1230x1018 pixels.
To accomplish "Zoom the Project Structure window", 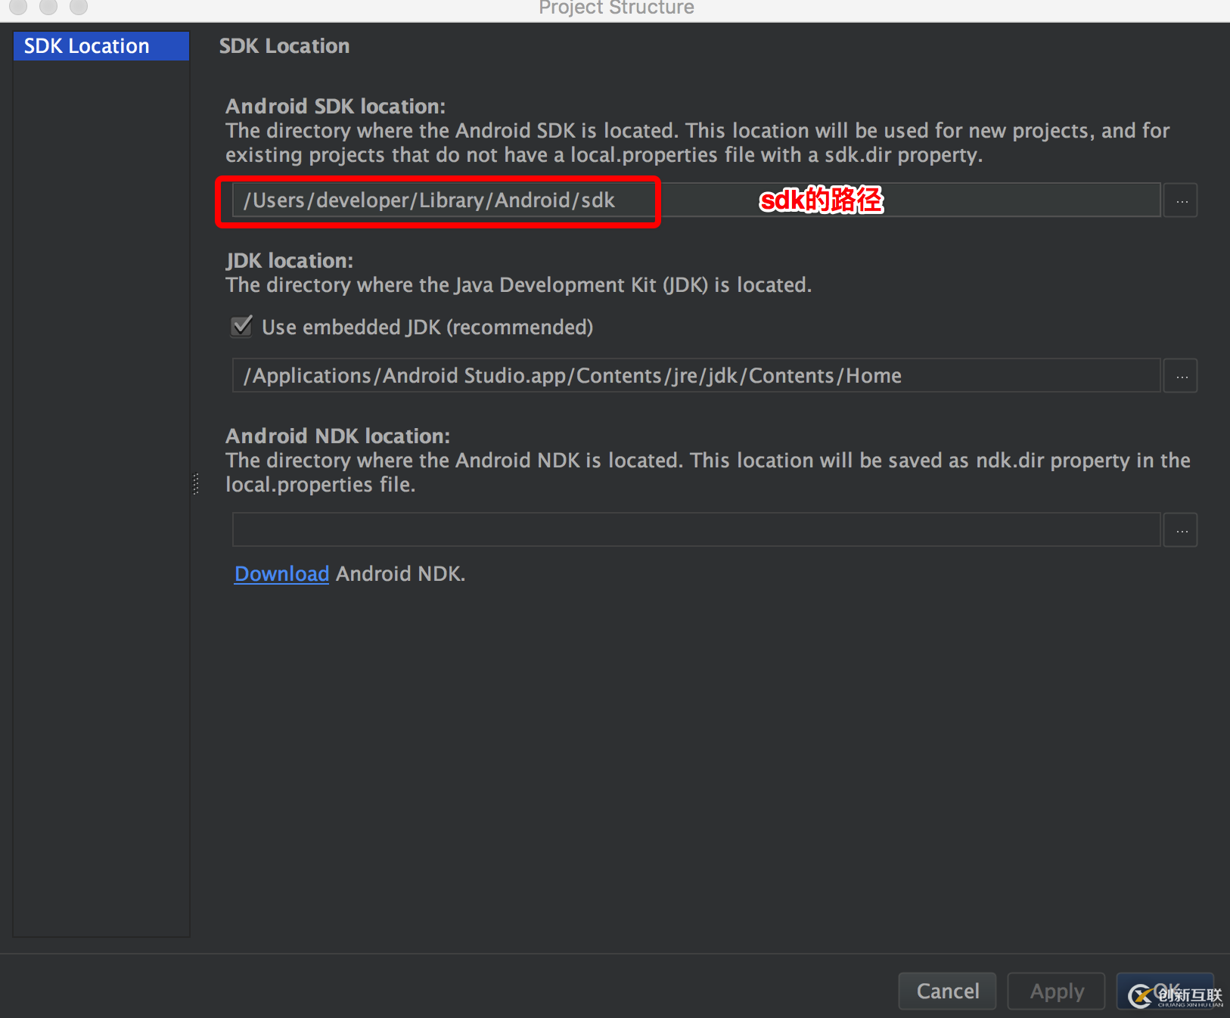I will pyautogui.click(x=79, y=6).
